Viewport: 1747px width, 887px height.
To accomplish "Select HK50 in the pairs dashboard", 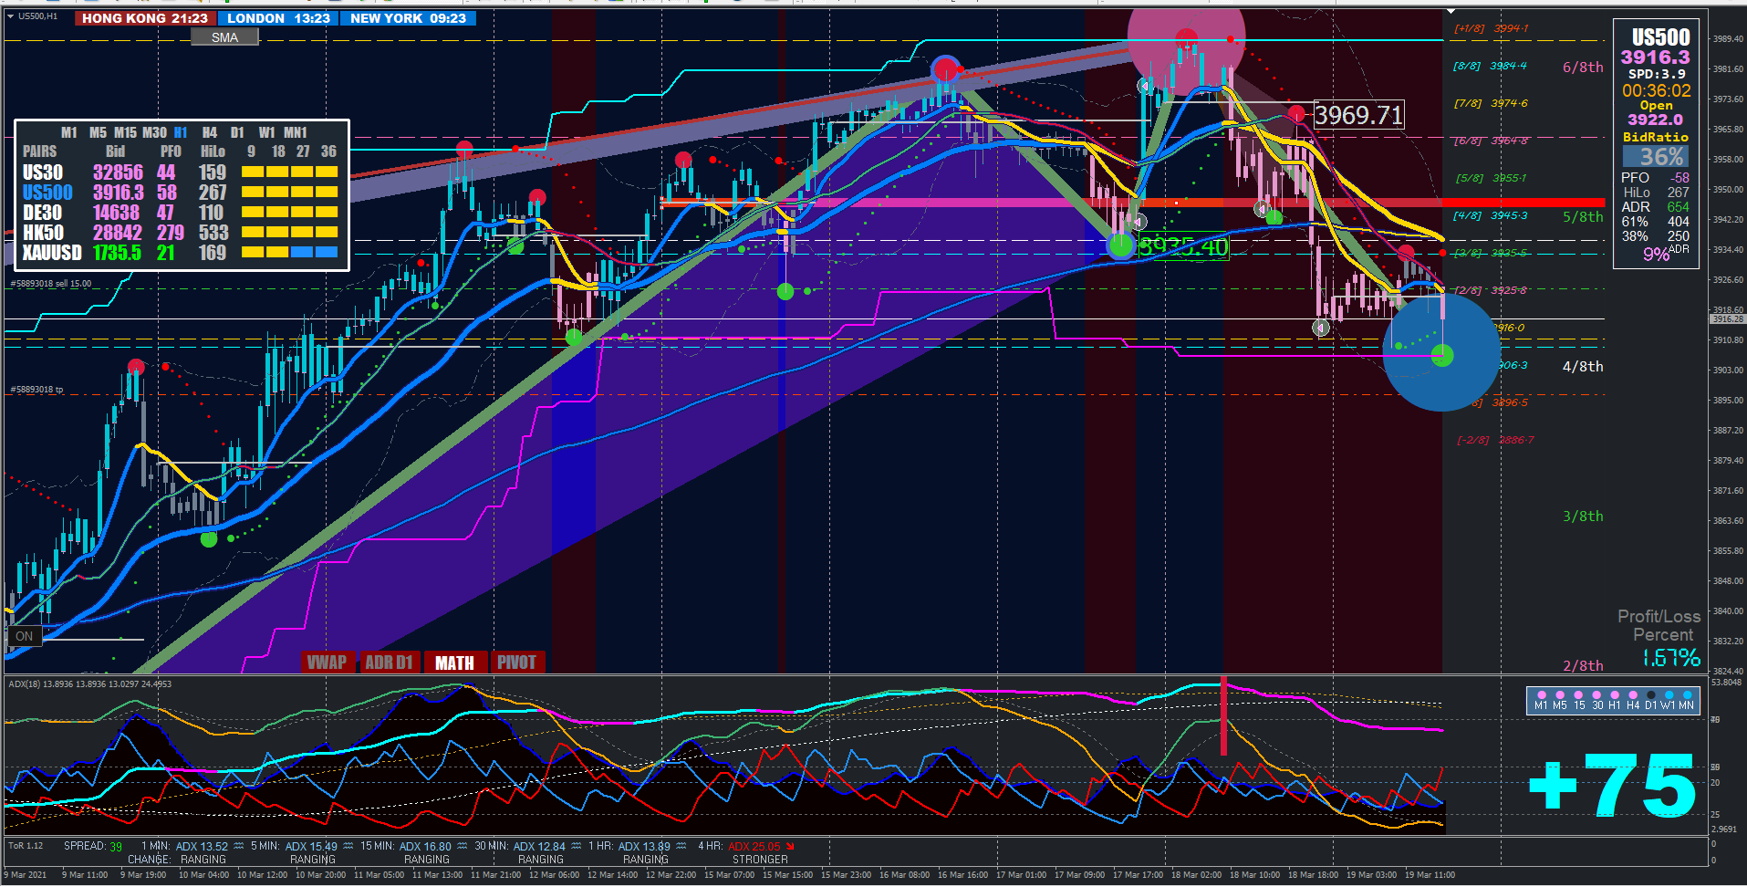I will pyautogui.click(x=43, y=233).
